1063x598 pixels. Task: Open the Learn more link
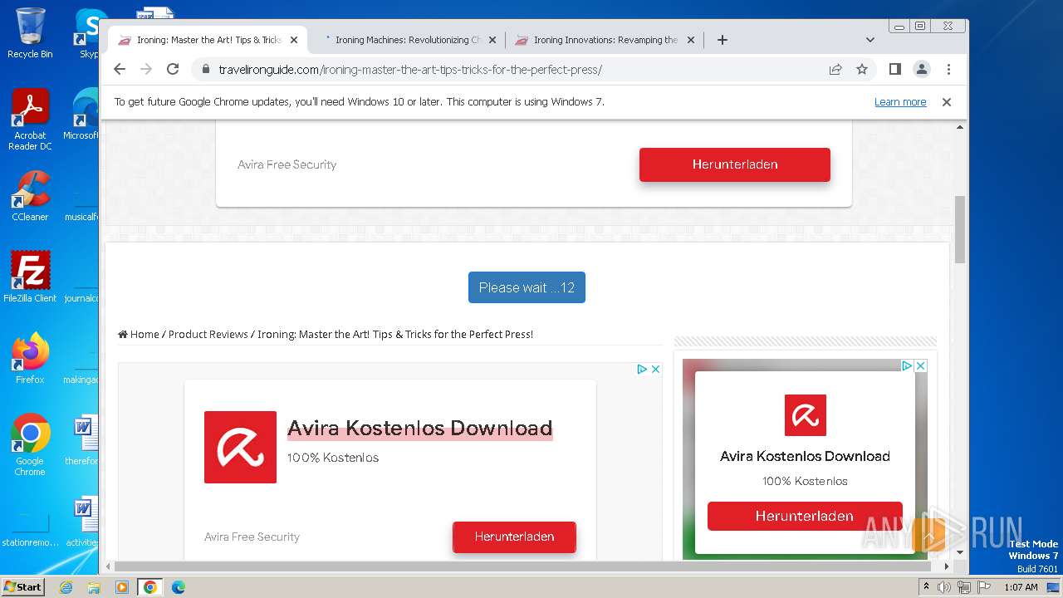click(x=900, y=102)
